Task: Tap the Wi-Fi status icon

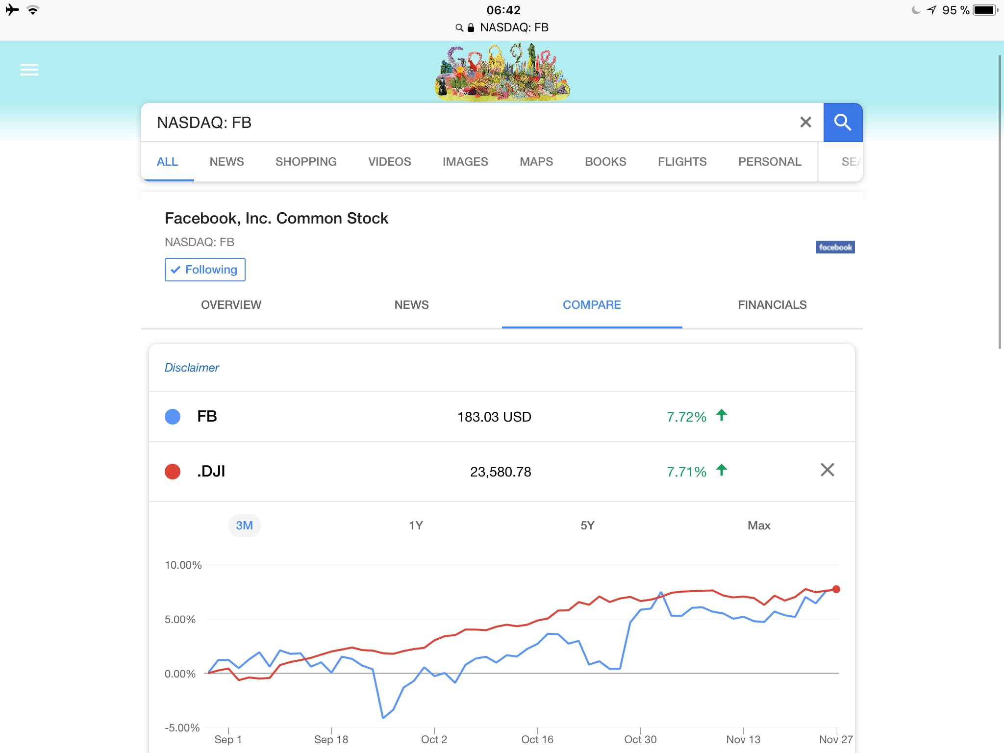Action: coord(33,10)
